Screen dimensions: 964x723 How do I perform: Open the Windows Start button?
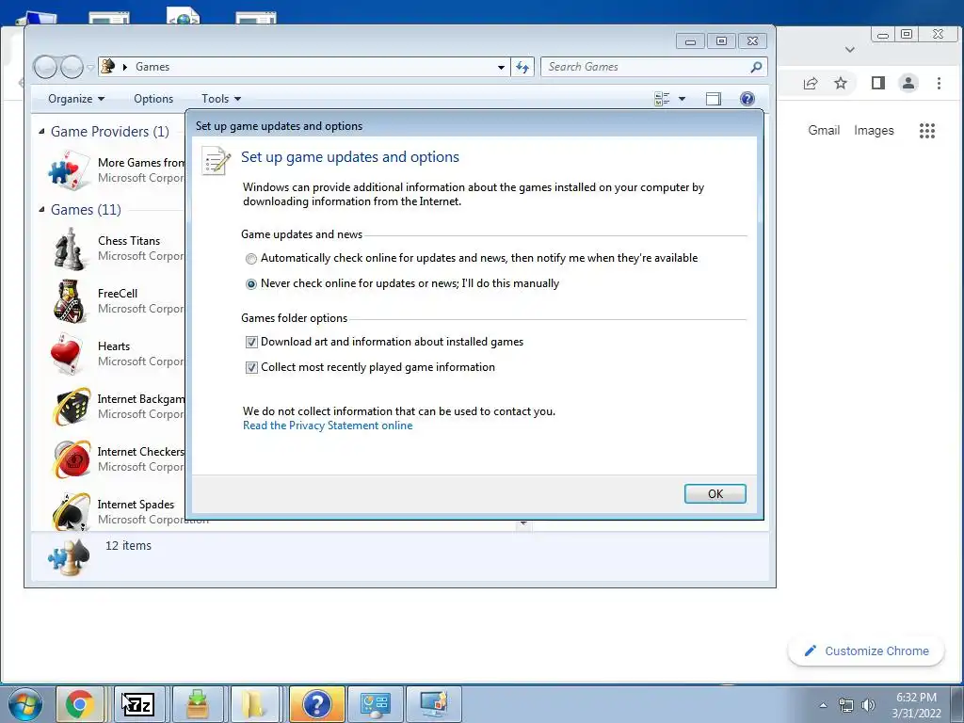25,704
